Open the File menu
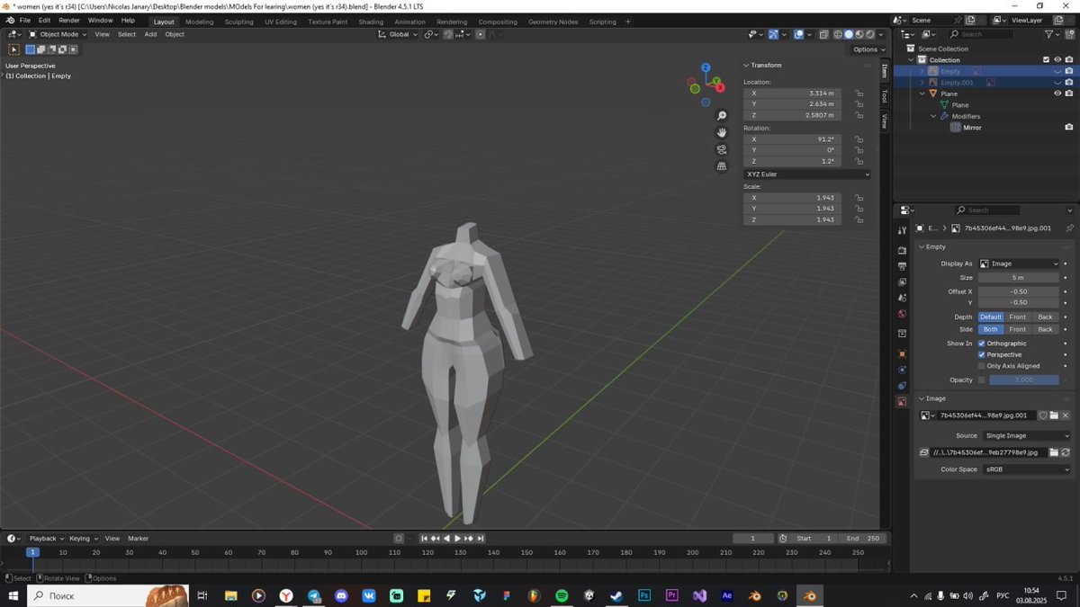Image resolution: width=1080 pixels, height=607 pixels. point(24,20)
